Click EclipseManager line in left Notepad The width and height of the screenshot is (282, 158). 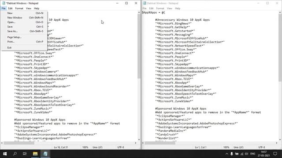(29, 127)
